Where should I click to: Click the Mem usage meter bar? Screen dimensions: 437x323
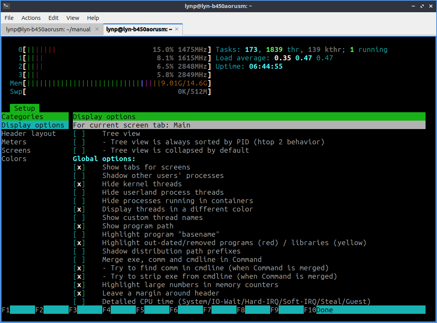pos(114,83)
